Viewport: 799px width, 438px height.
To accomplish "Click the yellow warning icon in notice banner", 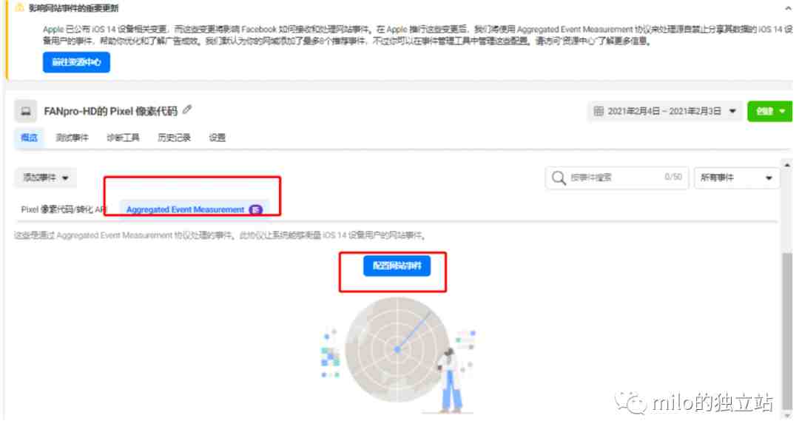I will [19, 7].
